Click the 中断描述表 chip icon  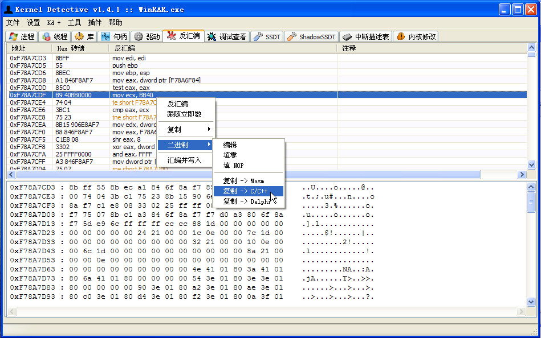point(347,36)
